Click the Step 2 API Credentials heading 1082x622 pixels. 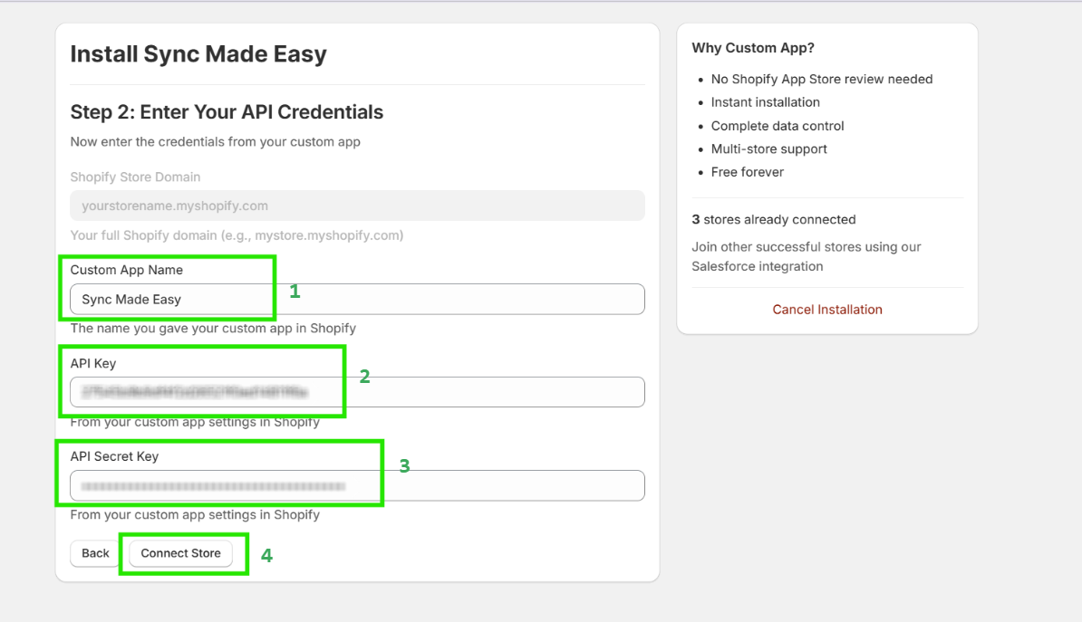[227, 112]
